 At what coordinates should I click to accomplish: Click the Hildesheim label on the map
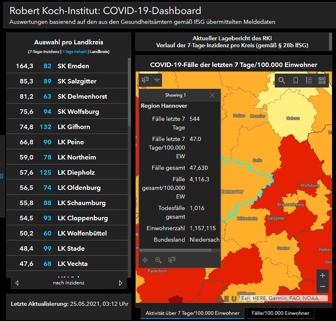pos(247,218)
